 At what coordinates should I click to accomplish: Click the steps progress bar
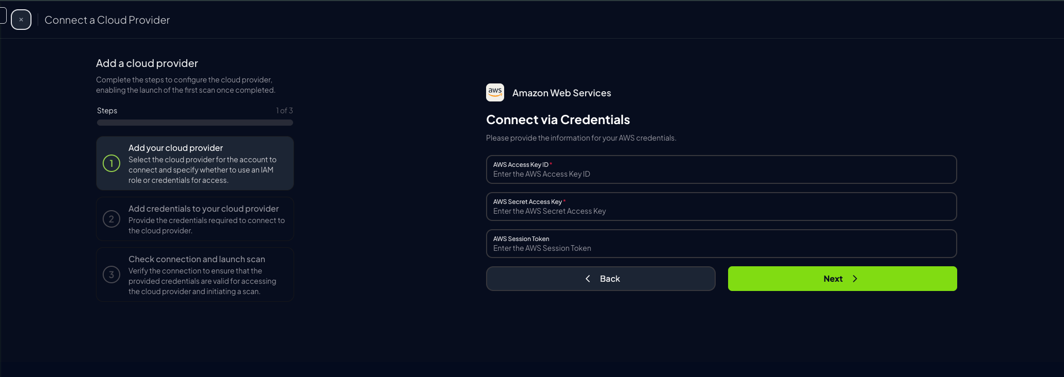click(195, 122)
